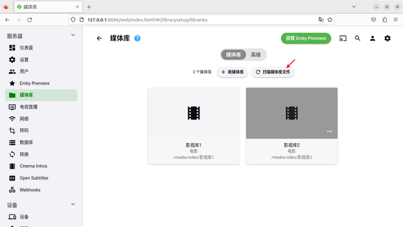Screen dimensions: 403x227
Task: Open the user profile icon in header
Action: coord(372,38)
